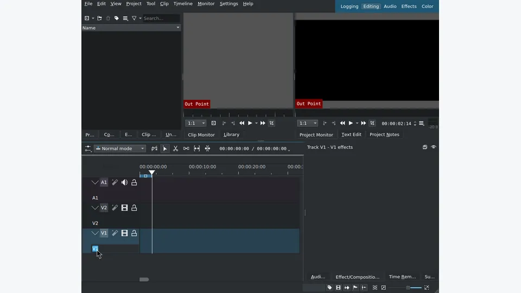Screen dimensions: 521x293
Task: Collapse track A1 chevron
Action: point(94,182)
